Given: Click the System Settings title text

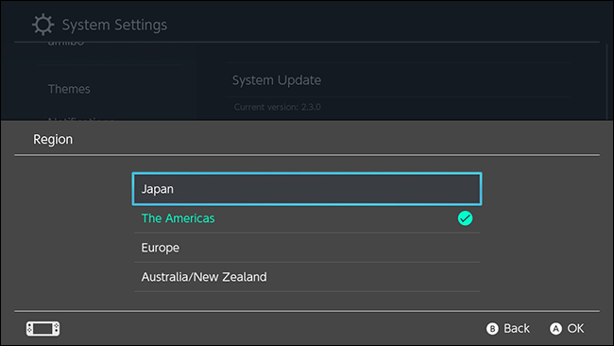Looking at the screenshot, I should [114, 25].
